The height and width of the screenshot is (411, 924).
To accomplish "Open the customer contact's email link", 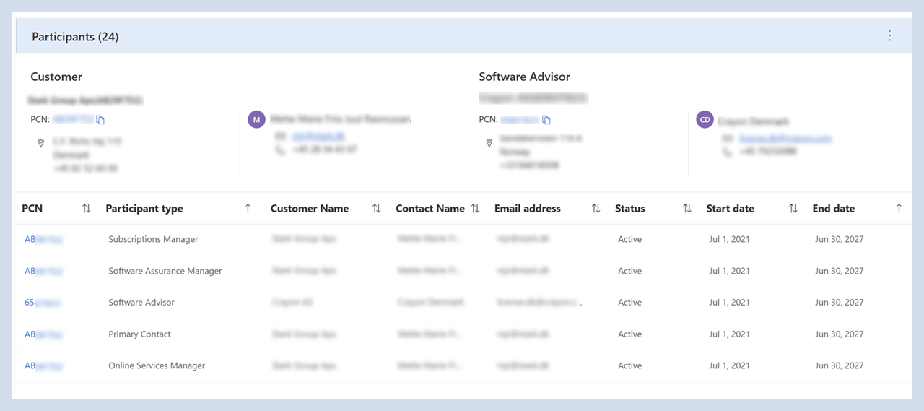I will point(318,136).
